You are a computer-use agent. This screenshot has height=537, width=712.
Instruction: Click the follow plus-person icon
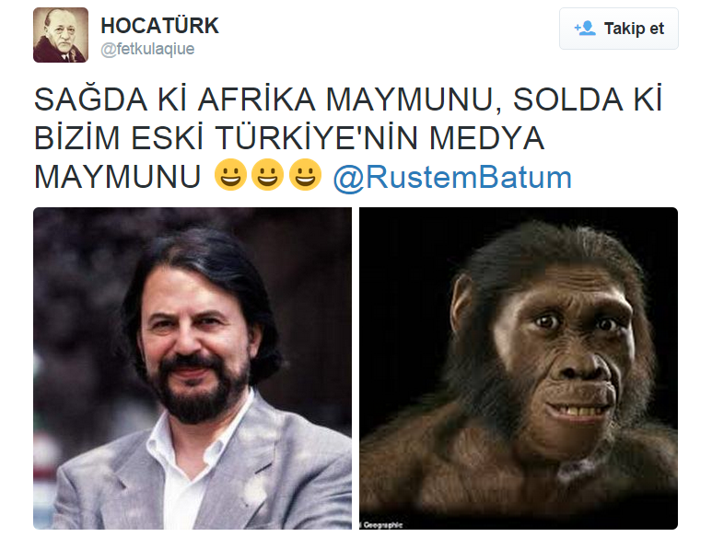(585, 29)
